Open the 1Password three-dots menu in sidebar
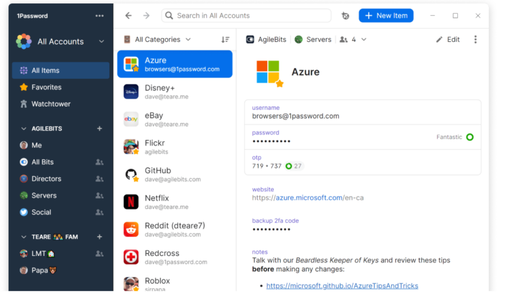505x294 pixels. click(100, 16)
